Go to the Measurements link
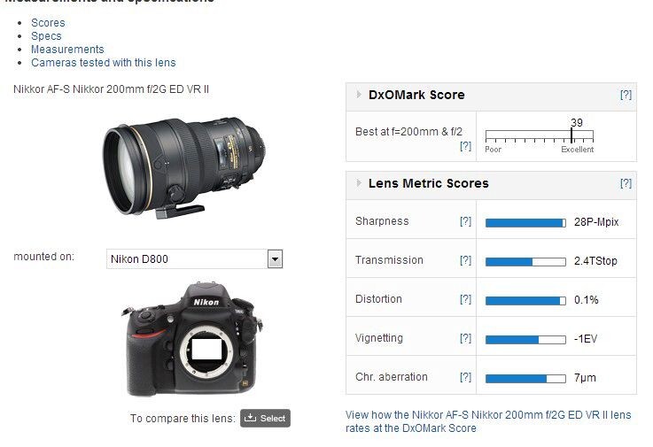This screenshot has height=447, width=653. coord(67,50)
